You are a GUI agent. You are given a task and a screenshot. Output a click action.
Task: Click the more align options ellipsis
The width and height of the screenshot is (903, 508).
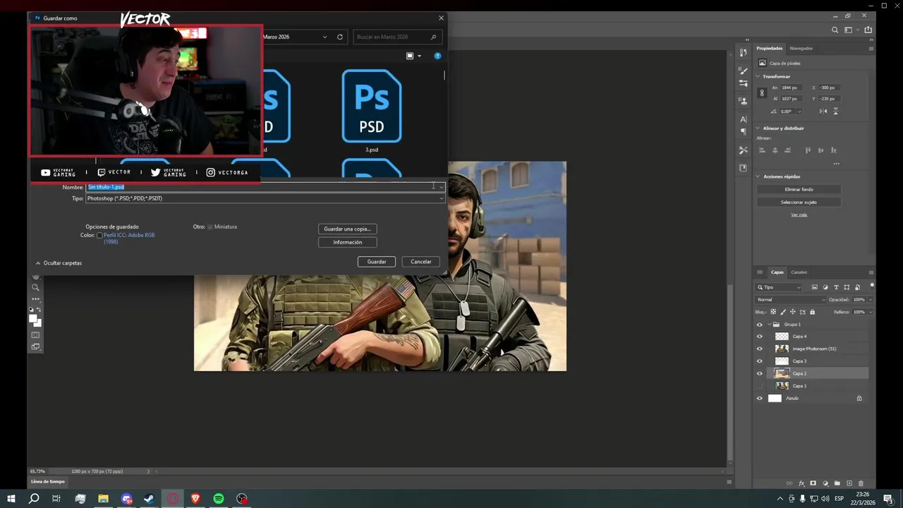click(x=837, y=164)
